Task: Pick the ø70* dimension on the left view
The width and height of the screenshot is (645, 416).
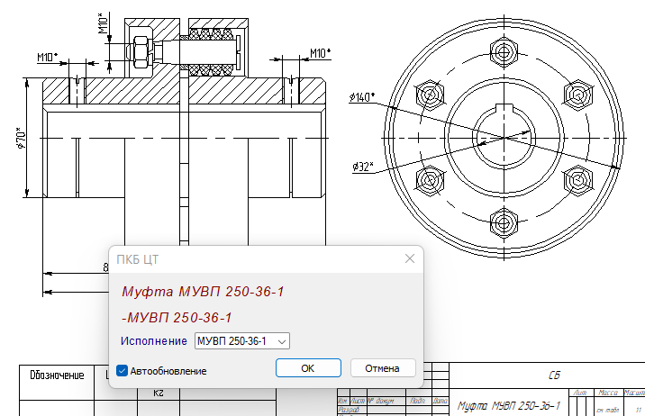Action: click(21, 139)
